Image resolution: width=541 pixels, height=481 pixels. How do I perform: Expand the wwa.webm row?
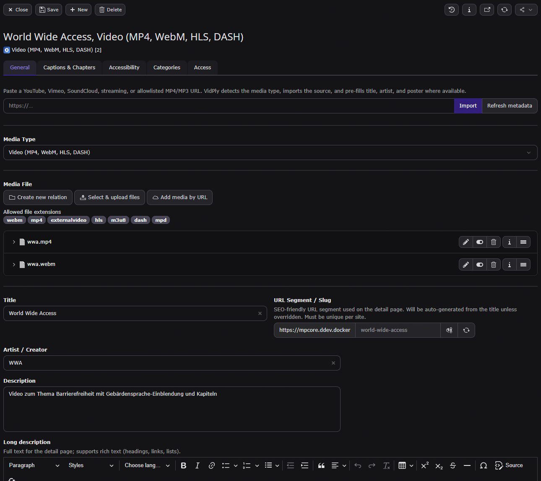(14, 265)
